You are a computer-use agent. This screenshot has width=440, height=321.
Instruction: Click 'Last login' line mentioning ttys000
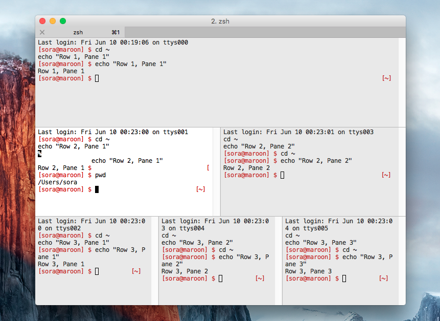pos(113,42)
